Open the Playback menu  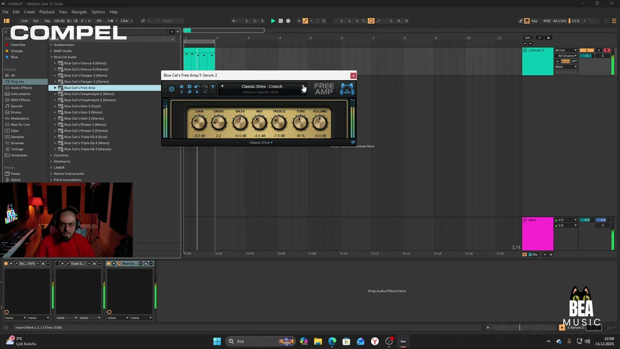(x=47, y=12)
